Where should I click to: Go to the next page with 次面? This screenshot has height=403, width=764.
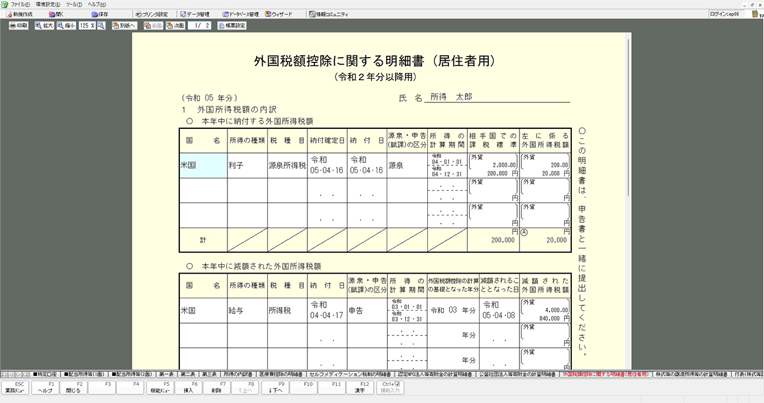pyautogui.click(x=175, y=26)
